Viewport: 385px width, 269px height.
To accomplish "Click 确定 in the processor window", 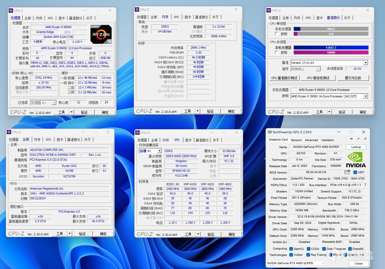I will point(105,112).
